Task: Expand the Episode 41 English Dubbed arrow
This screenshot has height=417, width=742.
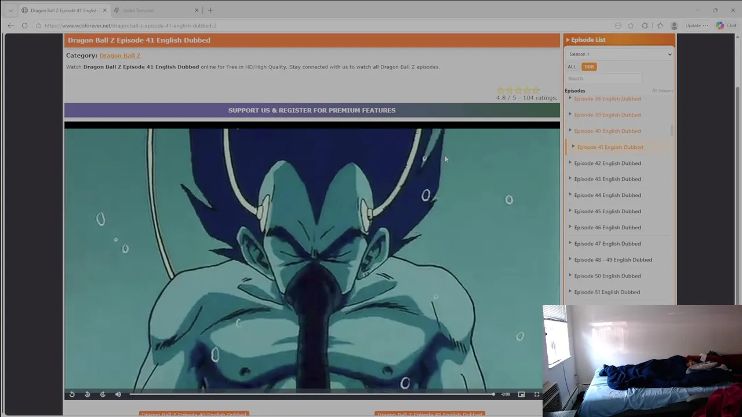Action: 573,147
